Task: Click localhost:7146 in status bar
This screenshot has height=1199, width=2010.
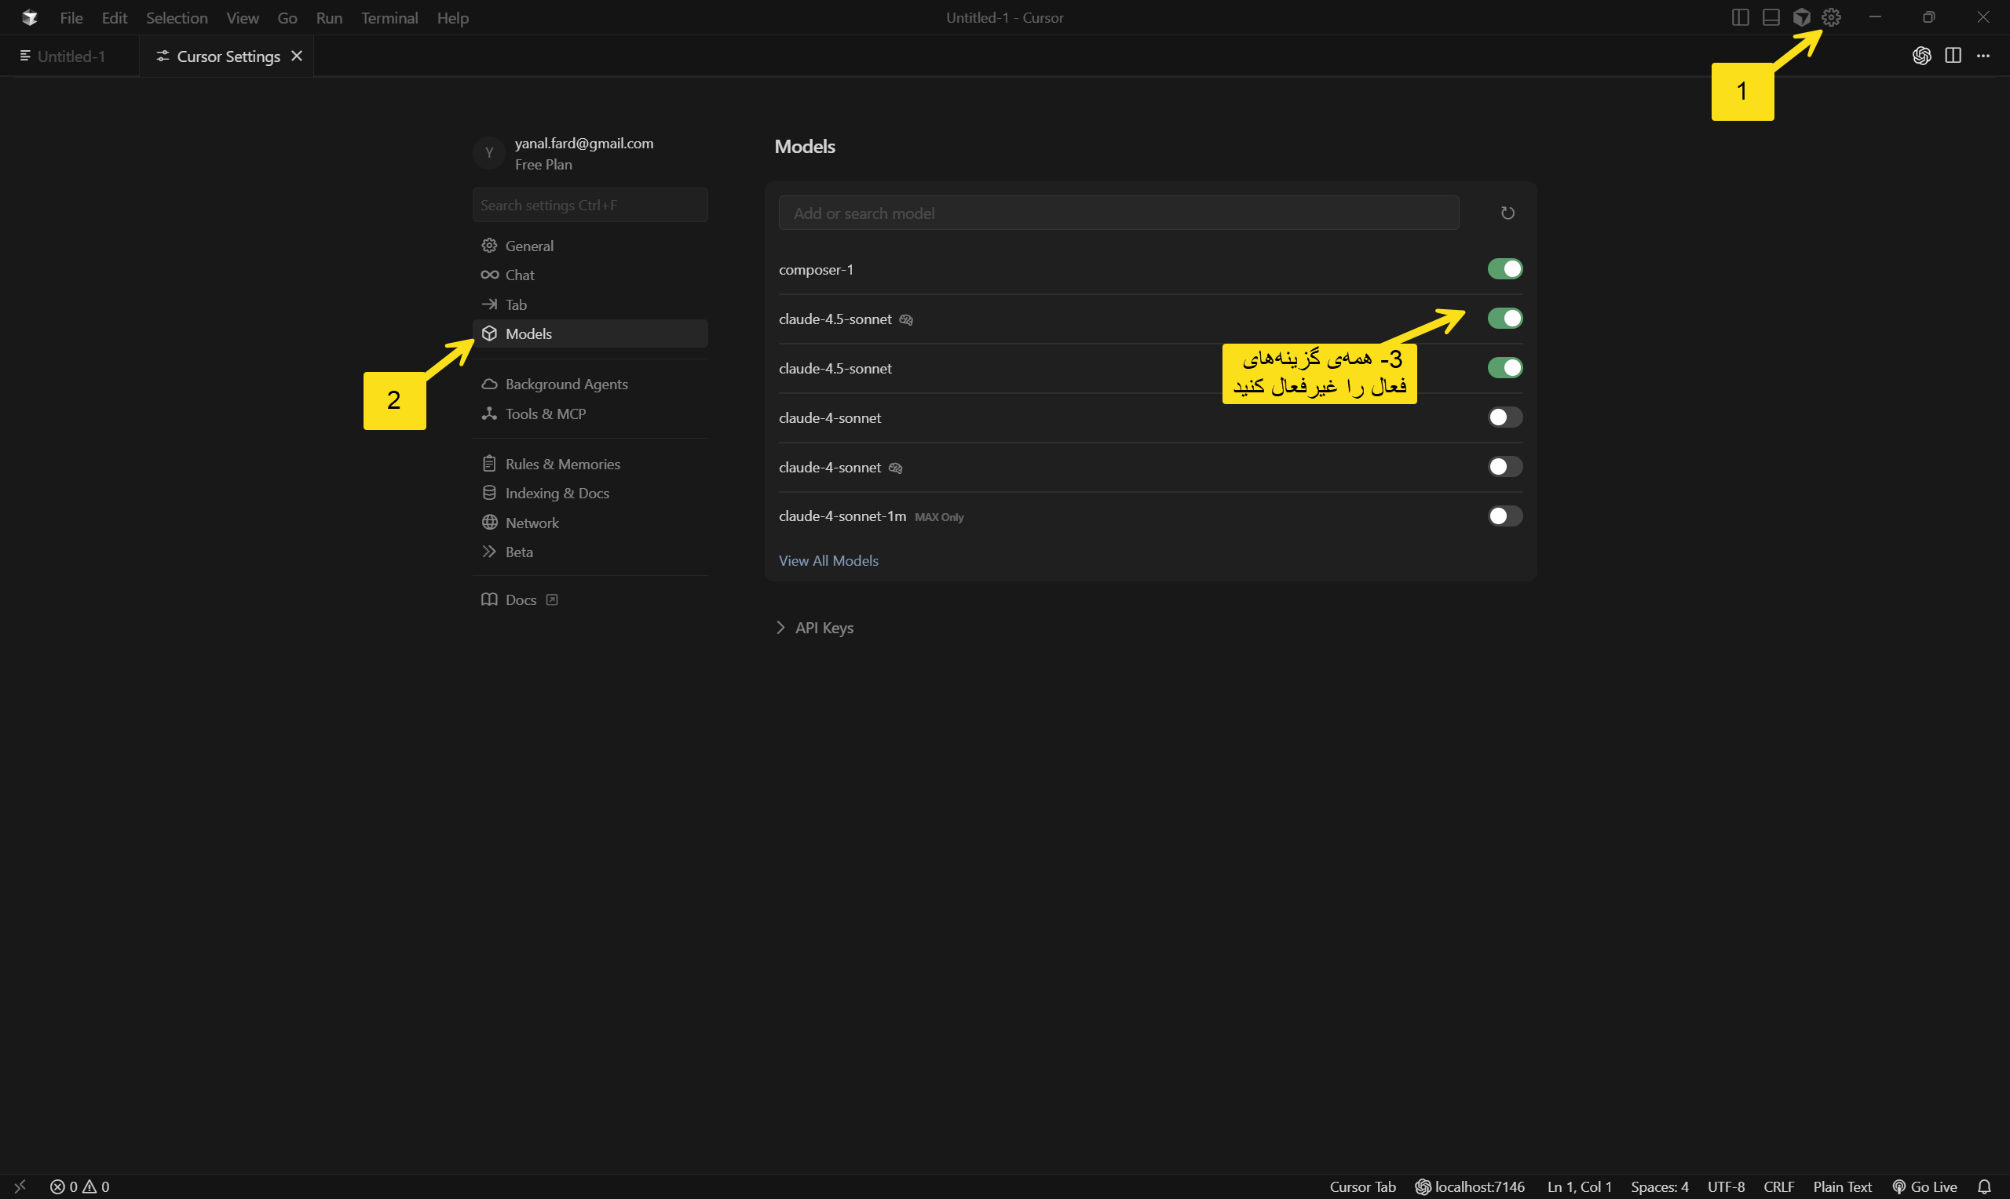Action: coord(1470,1186)
